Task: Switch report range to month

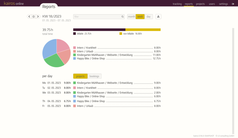Action: coord(131,17)
